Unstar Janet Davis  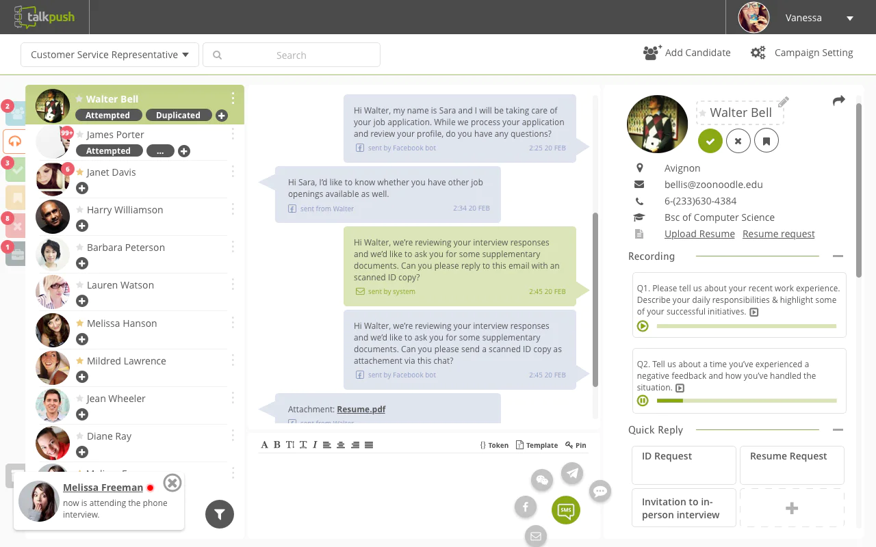(79, 172)
